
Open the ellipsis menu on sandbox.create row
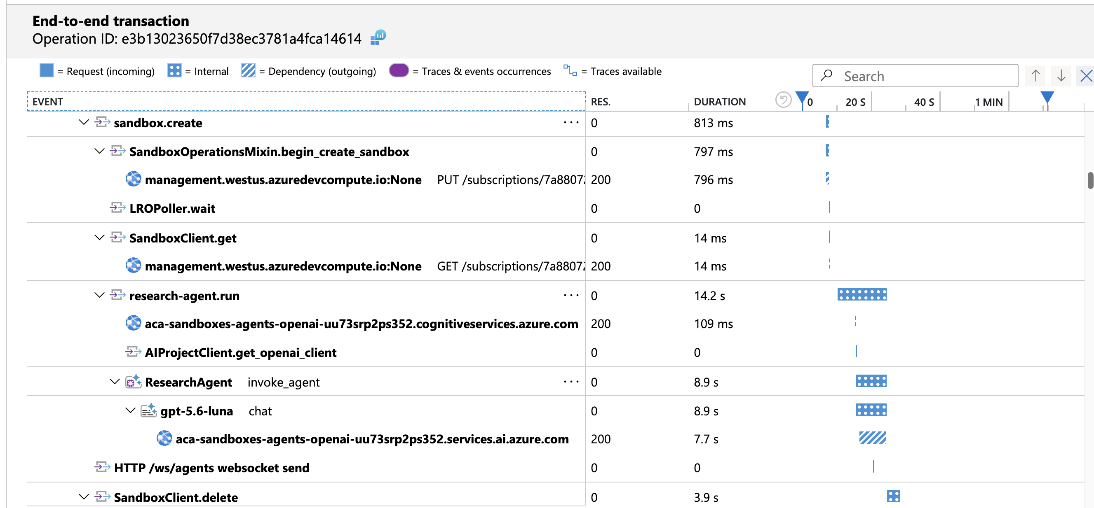571,123
